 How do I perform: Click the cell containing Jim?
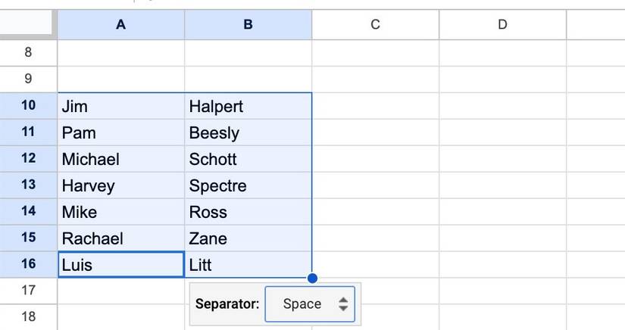pos(120,106)
